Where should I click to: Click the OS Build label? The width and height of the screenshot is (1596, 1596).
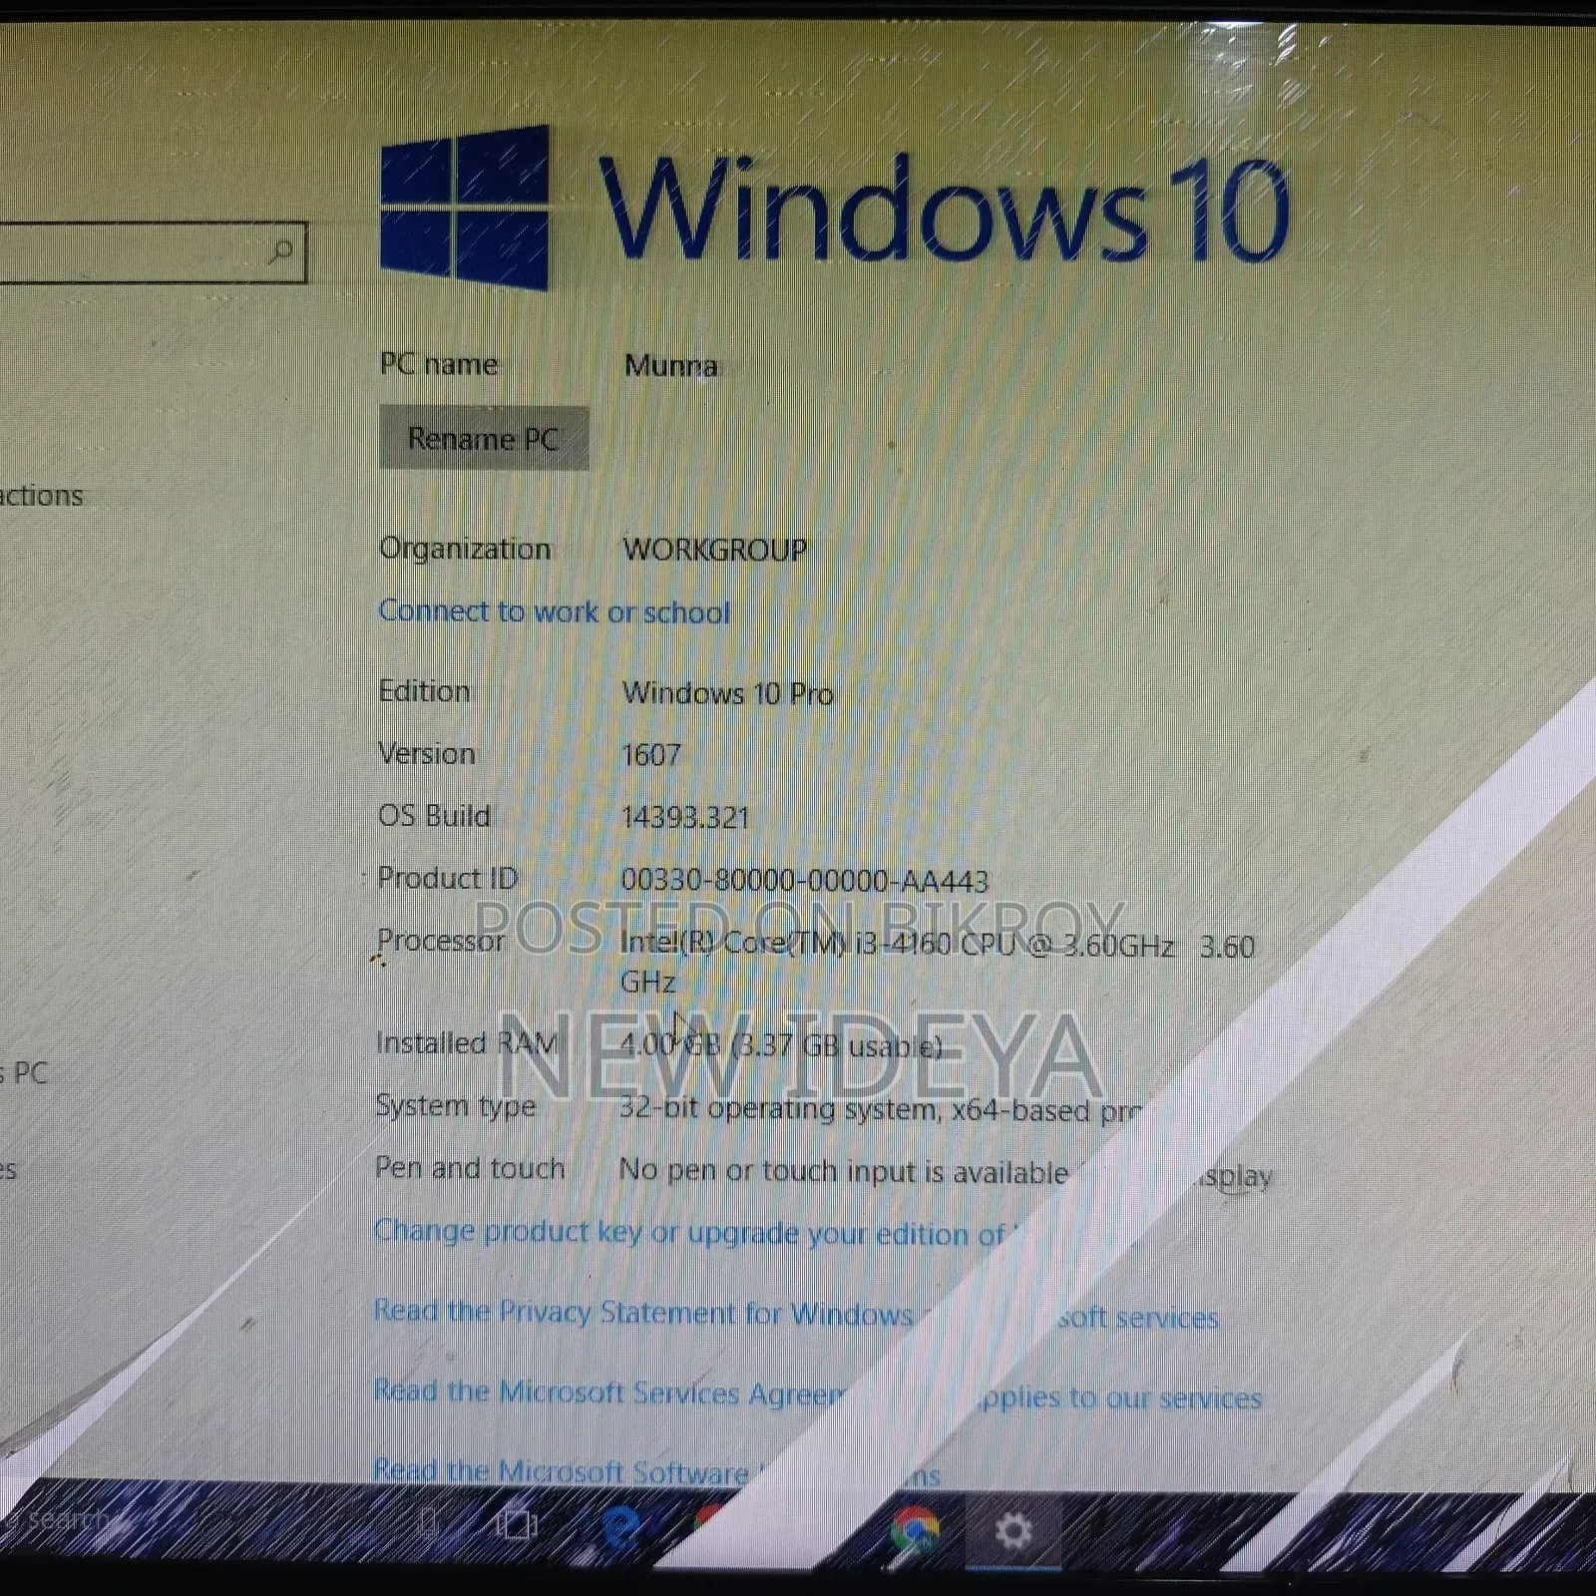click(x=435, y=816)
